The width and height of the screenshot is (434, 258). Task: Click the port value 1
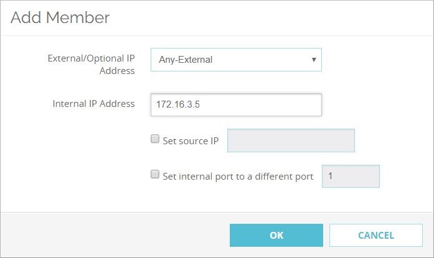[331, 176]
